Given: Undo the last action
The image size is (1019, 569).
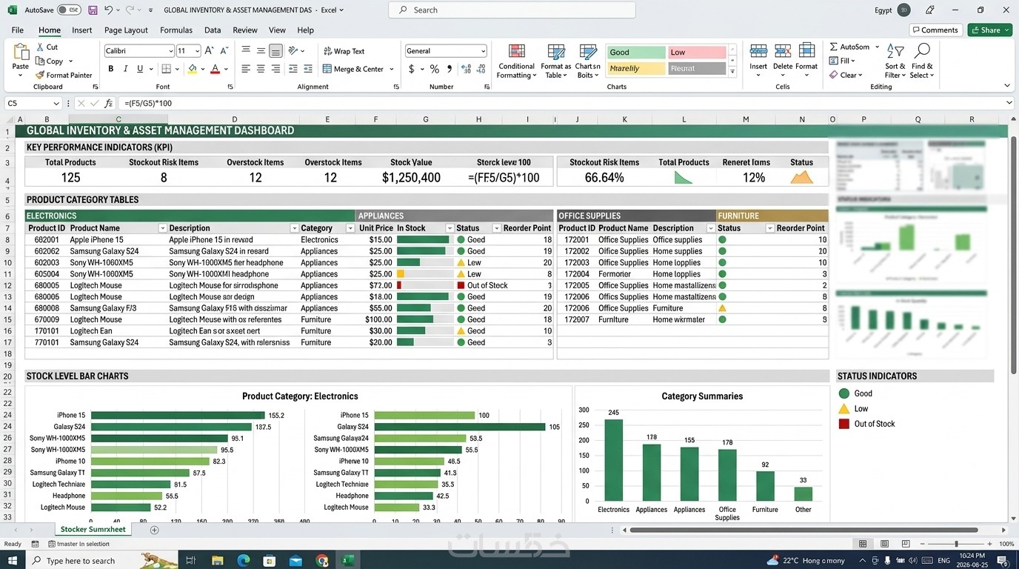Looking at the screenshot, I should coord(109,10).
